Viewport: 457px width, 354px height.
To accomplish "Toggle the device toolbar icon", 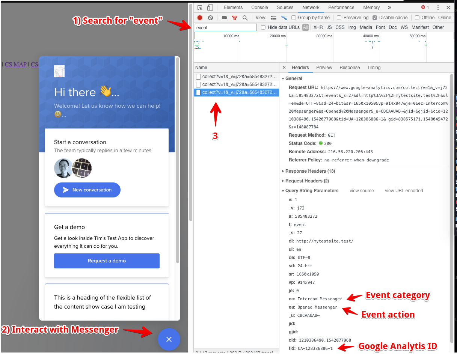I will click(210, 8).
